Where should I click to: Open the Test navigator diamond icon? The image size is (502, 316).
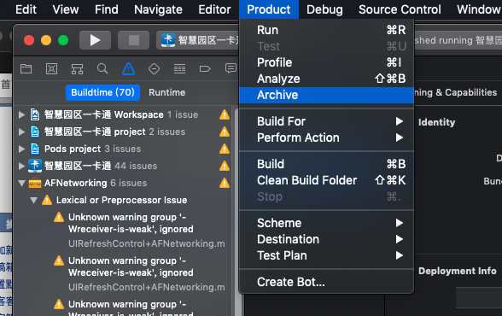click(154, 68)
